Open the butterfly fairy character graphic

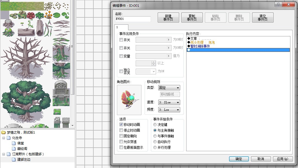point(129,100)
